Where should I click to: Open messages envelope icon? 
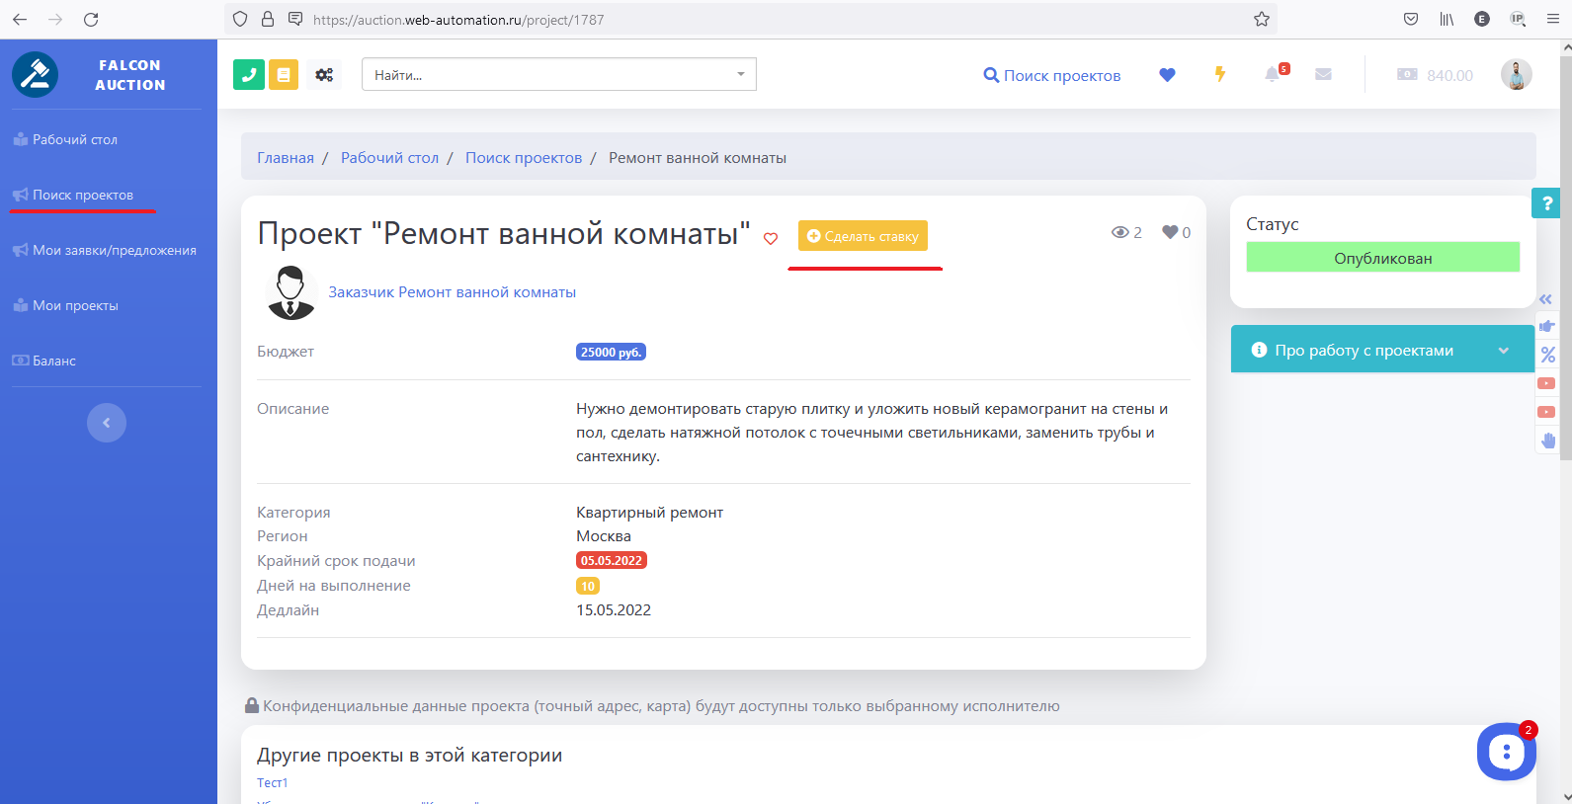click(x=1324, y=74)
